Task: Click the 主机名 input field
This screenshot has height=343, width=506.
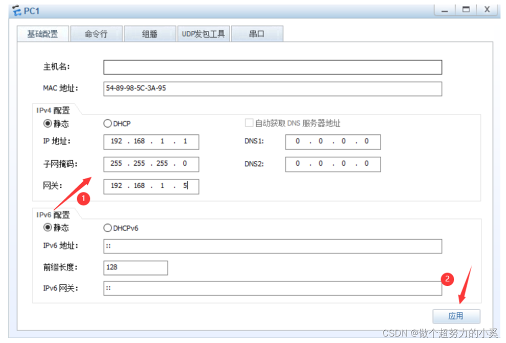Action: click(272, 67)
